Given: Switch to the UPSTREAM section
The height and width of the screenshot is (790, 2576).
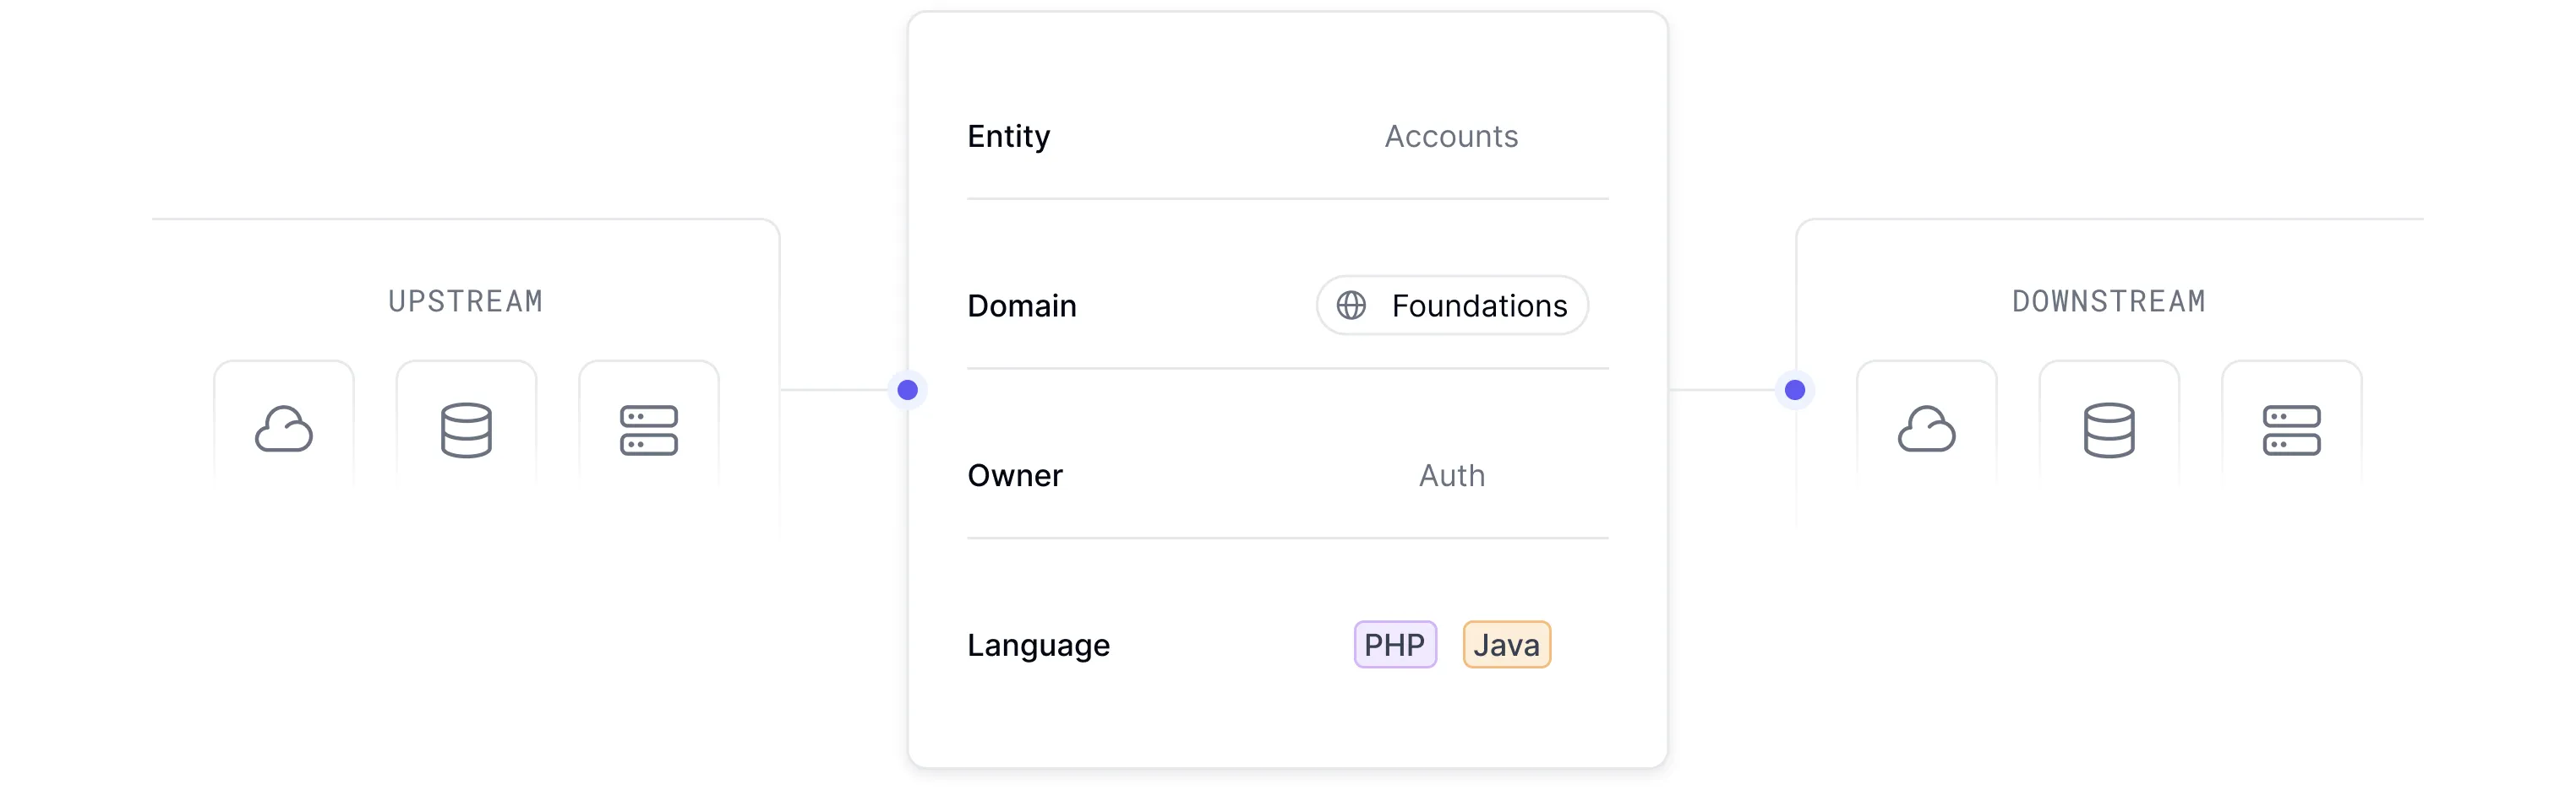Looking at the screenshot, I should click(x=465, y=300).
